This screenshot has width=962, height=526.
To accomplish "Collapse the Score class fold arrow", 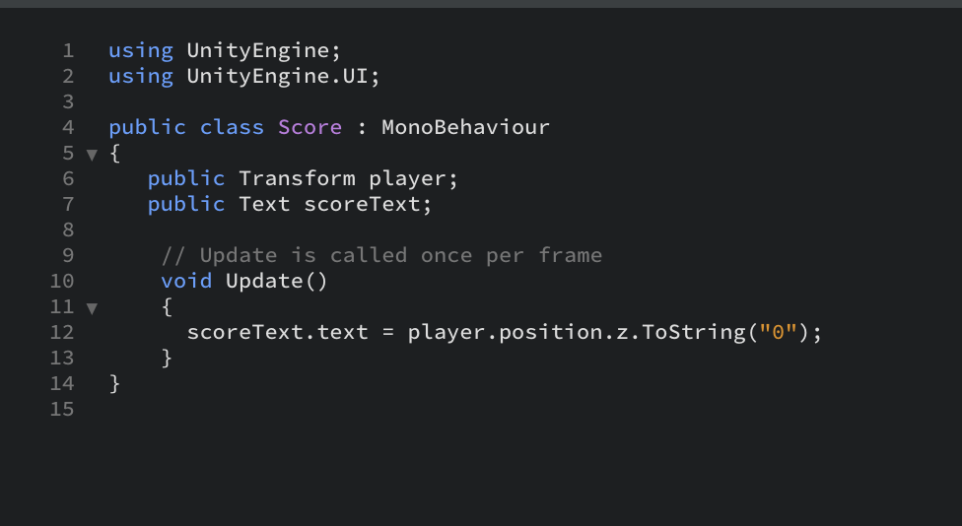I will click(x=92, y=154).
